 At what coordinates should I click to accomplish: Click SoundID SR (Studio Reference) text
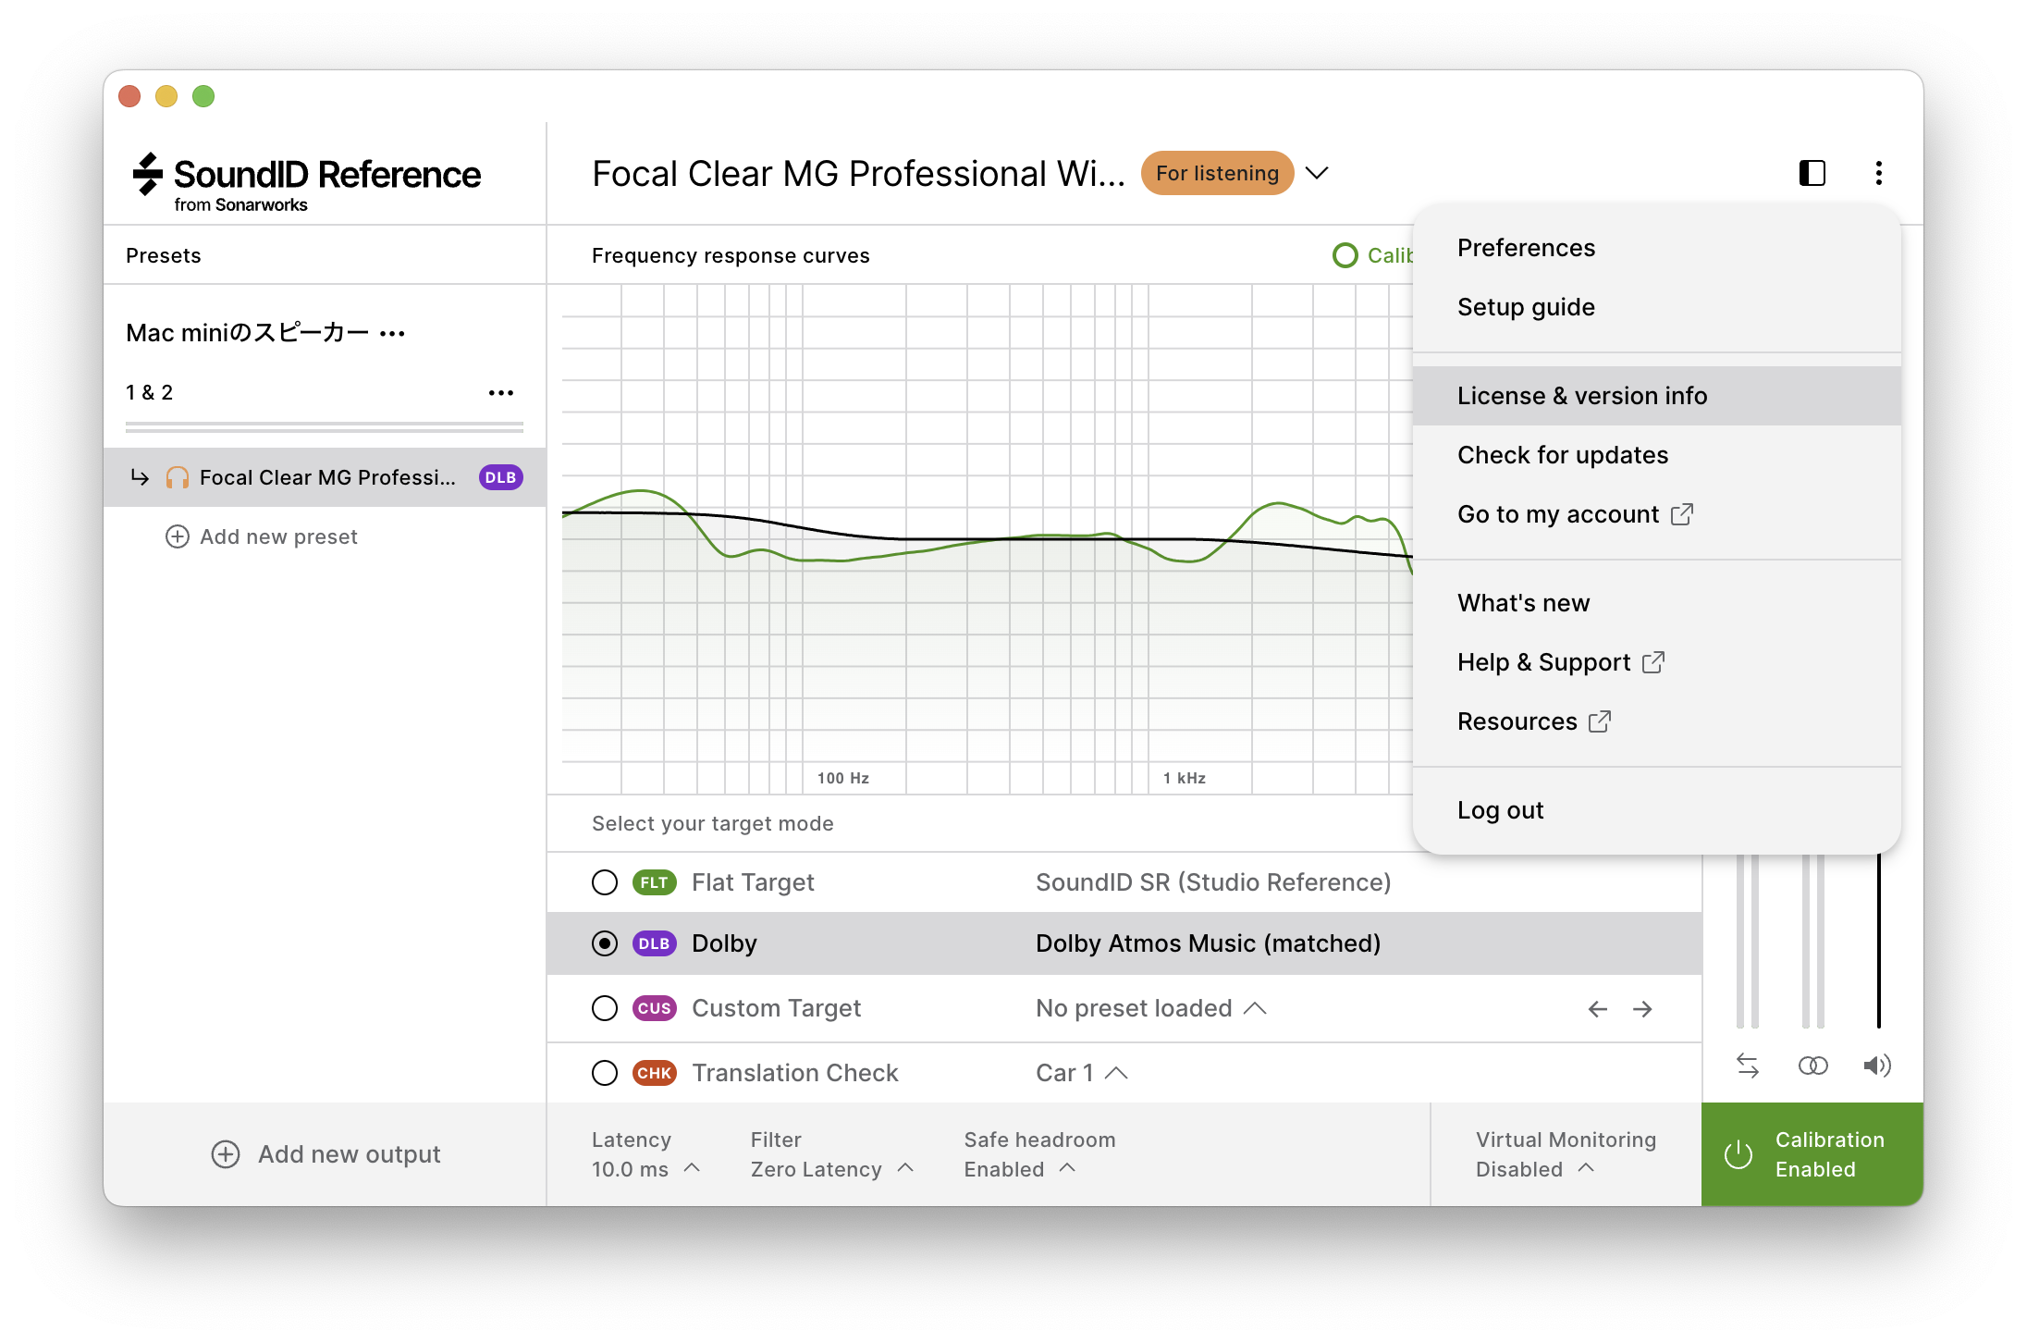[1213, 882]
